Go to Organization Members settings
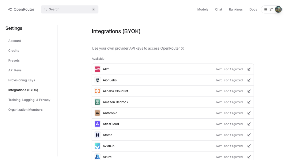 (x=25, y=110)
